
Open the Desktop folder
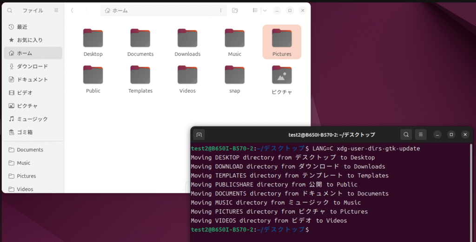pos(93,42)
